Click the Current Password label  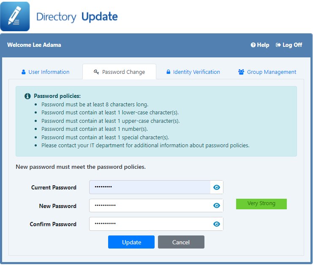tap(54, 188)
